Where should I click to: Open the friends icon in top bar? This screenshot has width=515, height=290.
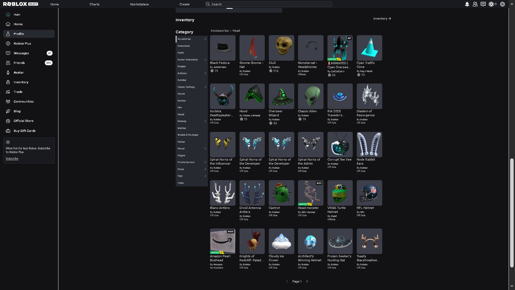[x=475, y=4]
